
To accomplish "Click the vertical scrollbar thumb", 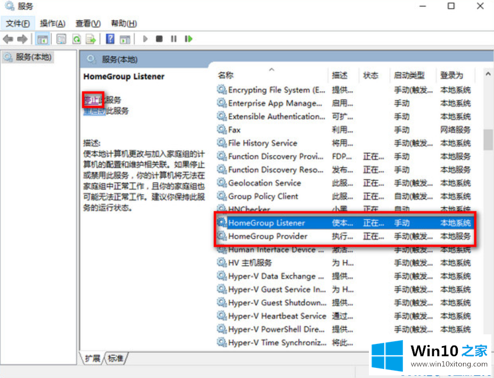I will click(x=488, y=139).
